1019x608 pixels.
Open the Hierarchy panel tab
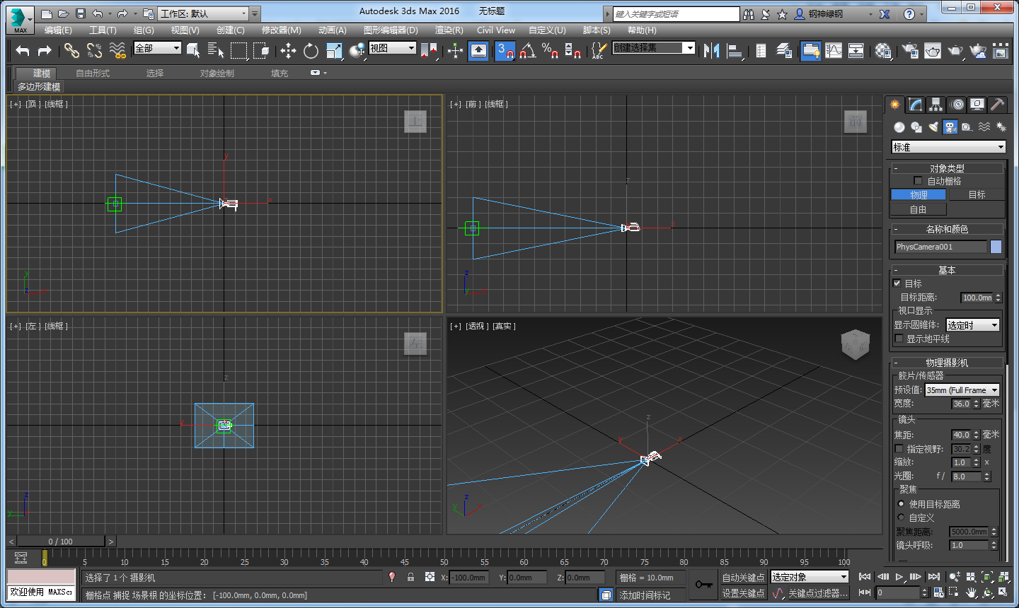[x=936, y=105]
